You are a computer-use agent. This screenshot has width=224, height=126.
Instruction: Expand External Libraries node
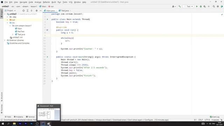(x=5, y=40)
